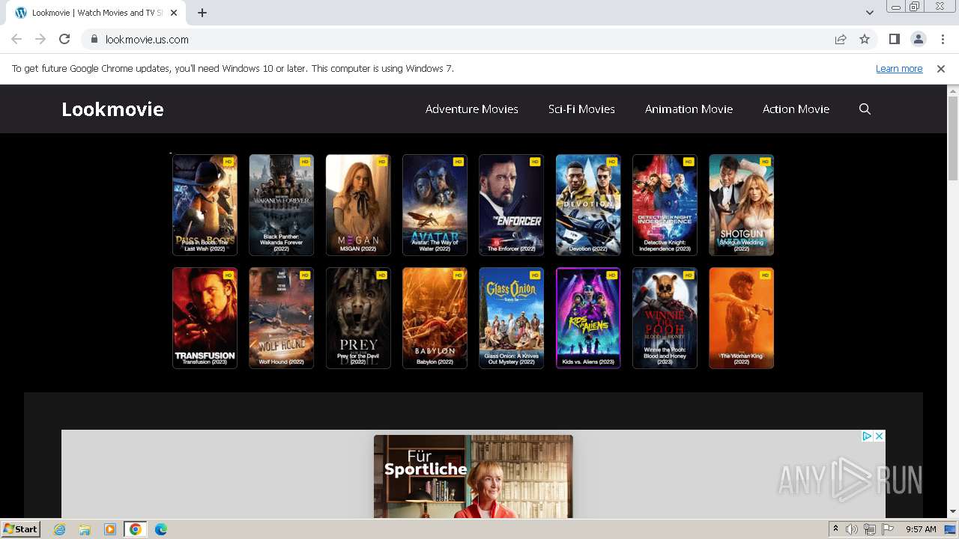Open Winnie the Pooh: Blood and Honey poster
This screenshot has height=539, width=959.
665,318
